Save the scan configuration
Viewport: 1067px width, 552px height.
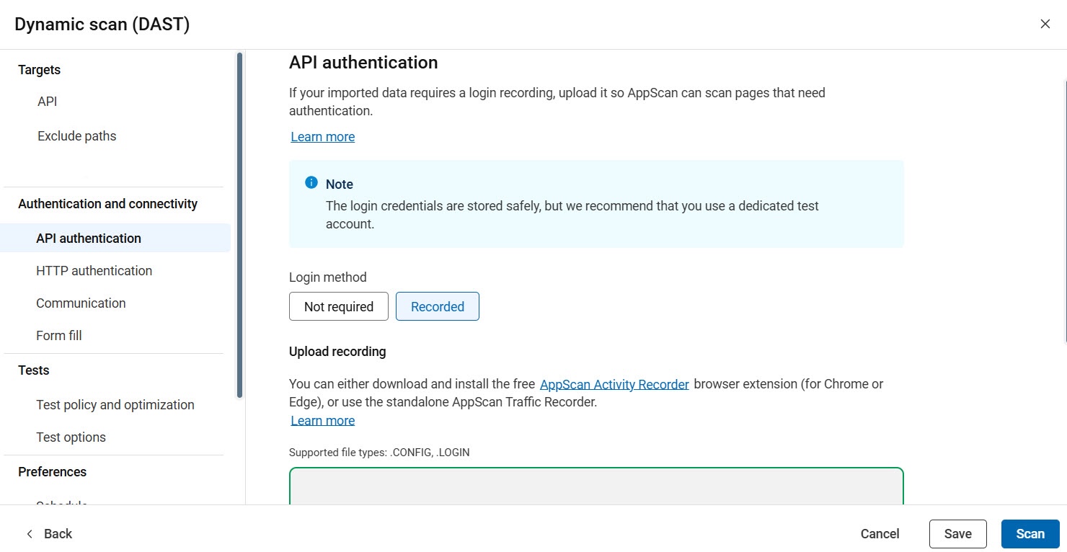pos(957,533)
